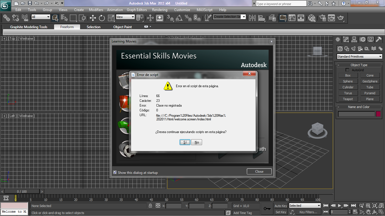The height and width of the screenshot is (216, 385).
Task: Switch to the Modify command panel tab
Action: tap(346, 39)
